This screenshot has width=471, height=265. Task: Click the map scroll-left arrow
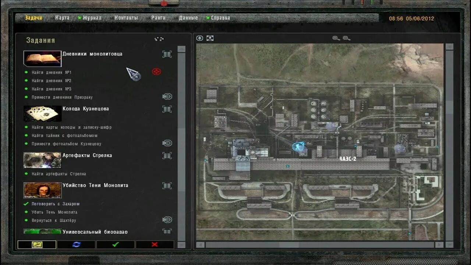click(201, 245)
